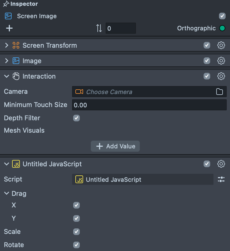Toggle the Depth Filter checkbox
The image size is (230, 251).
click(76, 118)
